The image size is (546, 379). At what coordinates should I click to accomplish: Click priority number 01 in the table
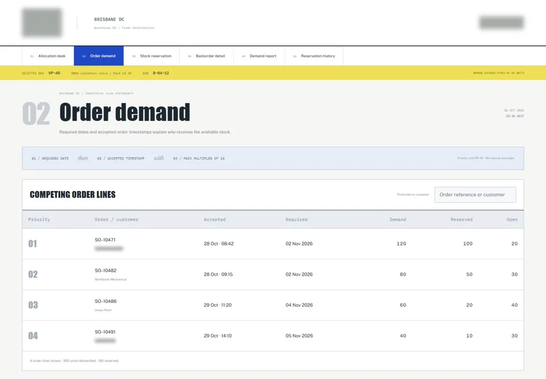[x=32, y=244]
